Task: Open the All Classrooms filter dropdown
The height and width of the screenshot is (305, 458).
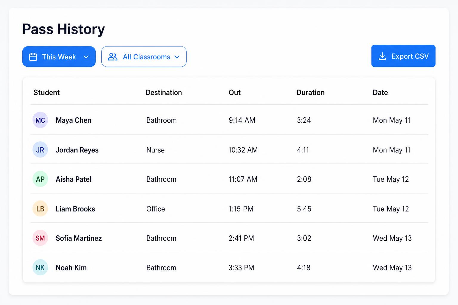Action: [x=144, y=57]
